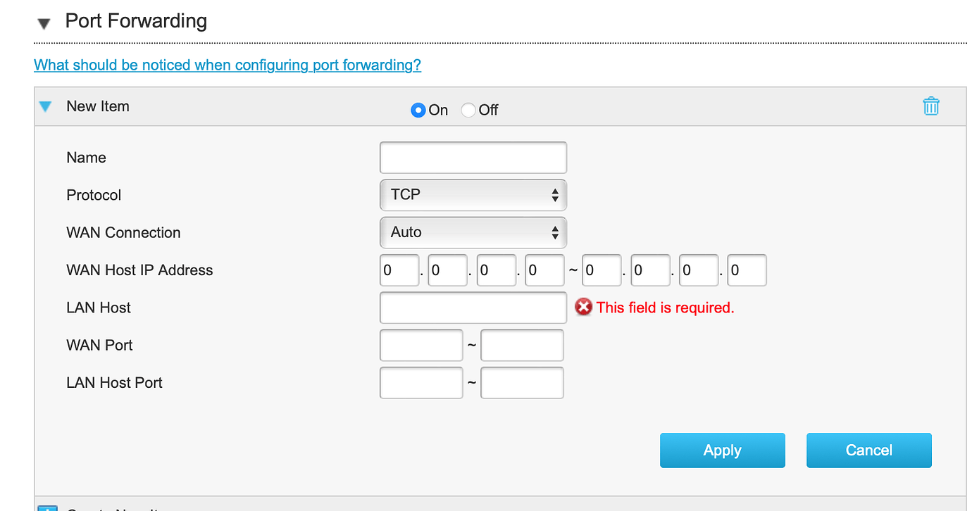Click the Name input field

473,157
